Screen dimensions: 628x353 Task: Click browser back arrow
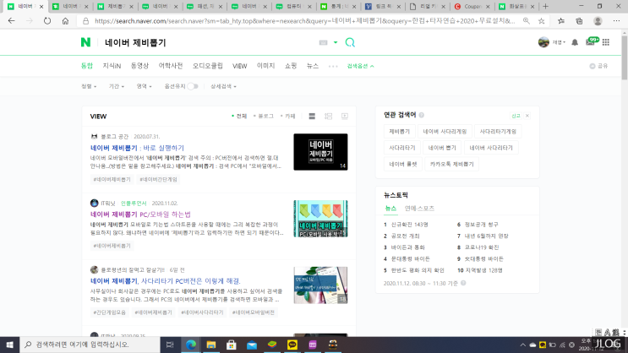(x=11, y=21)
